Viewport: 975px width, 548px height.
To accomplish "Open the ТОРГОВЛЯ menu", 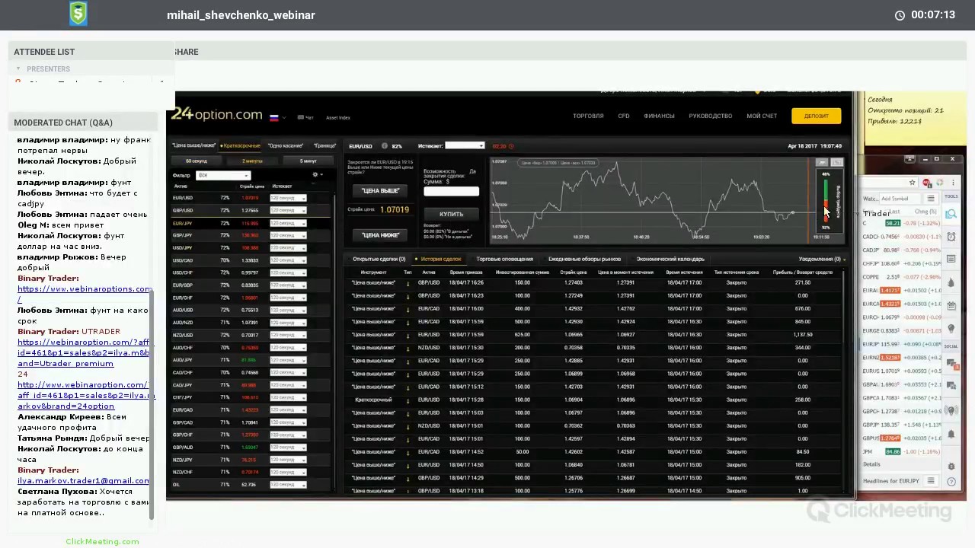I will [588, 116].
